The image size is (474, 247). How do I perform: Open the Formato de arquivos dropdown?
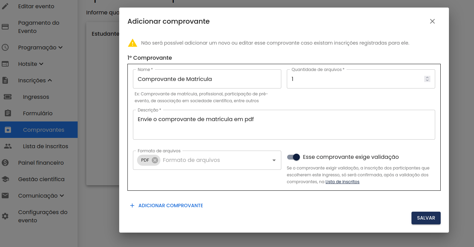coord(274,160)
